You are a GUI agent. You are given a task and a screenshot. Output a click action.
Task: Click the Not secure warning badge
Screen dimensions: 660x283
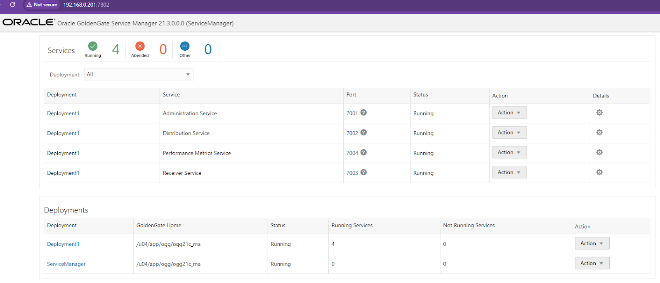(42, 5)
